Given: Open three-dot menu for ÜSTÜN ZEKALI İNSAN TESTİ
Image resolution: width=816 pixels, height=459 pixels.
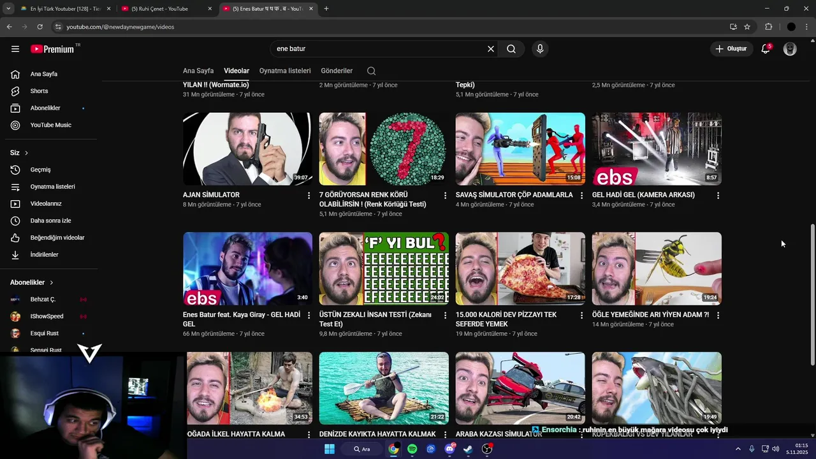Looking at the screenshot, I should [x=446, y=316].
